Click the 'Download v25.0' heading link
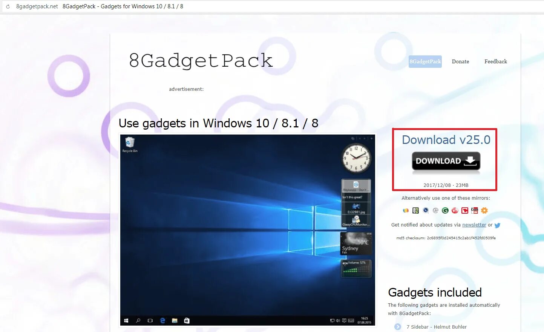 [x=446, y=140]
